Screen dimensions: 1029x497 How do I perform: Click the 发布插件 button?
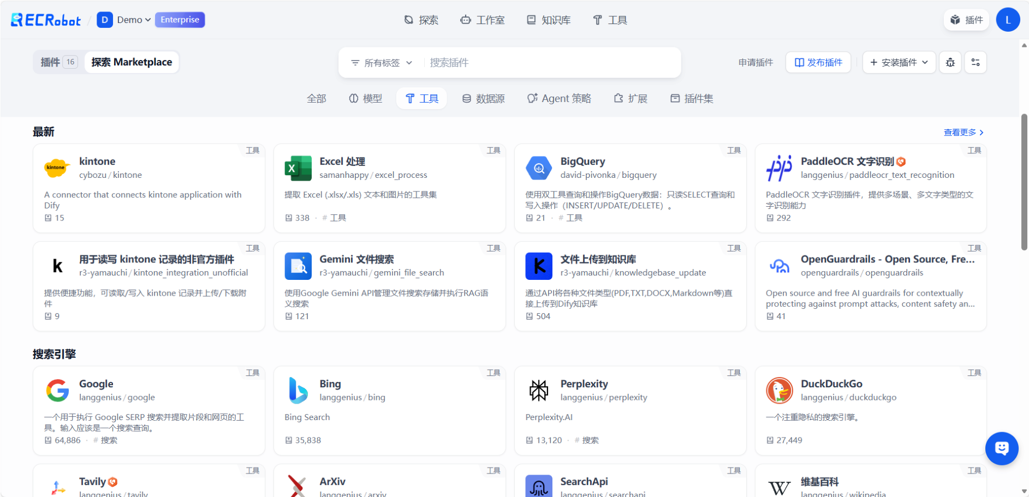coord(818,62)
